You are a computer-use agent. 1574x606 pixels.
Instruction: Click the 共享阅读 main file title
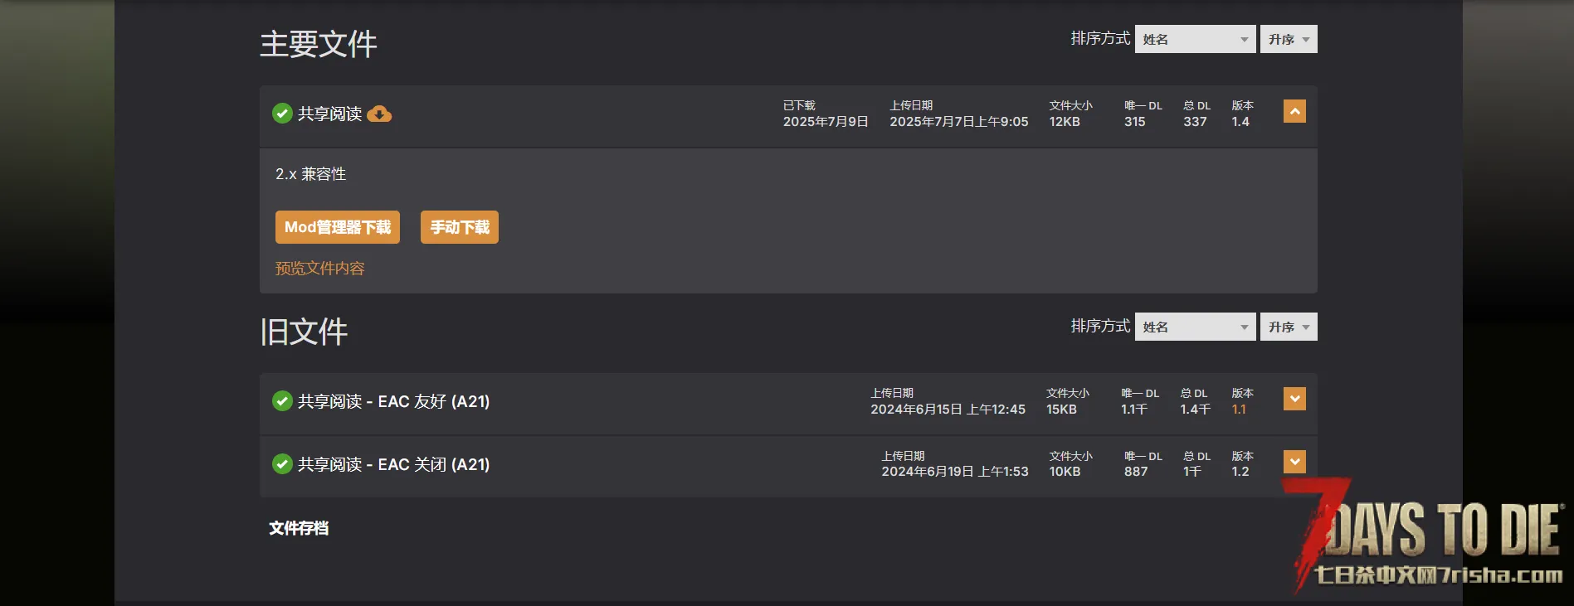(330, 114)
